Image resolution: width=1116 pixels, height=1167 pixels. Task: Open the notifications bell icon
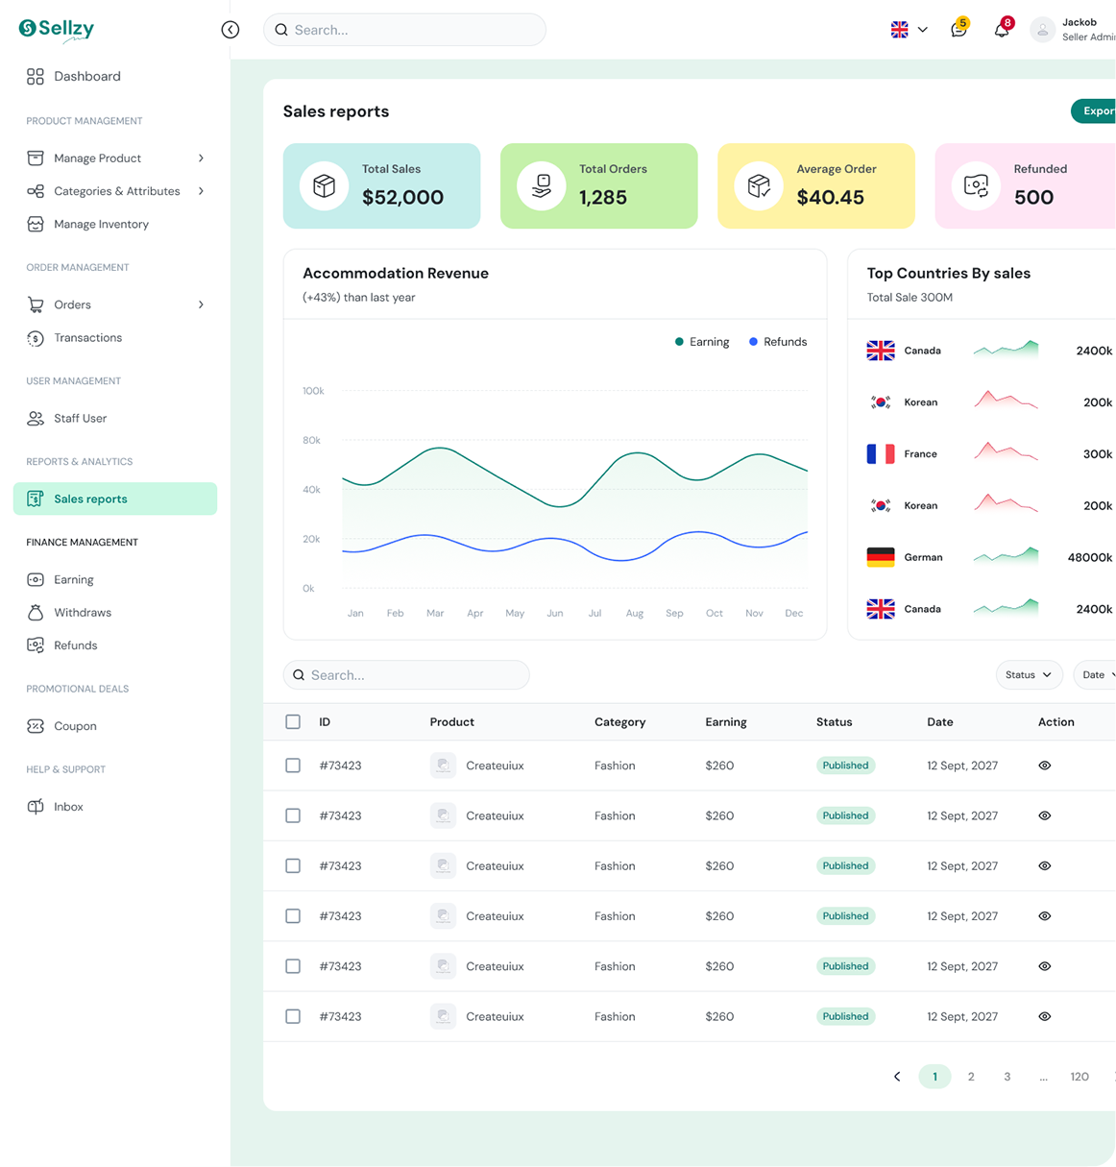pos(1002,29)
